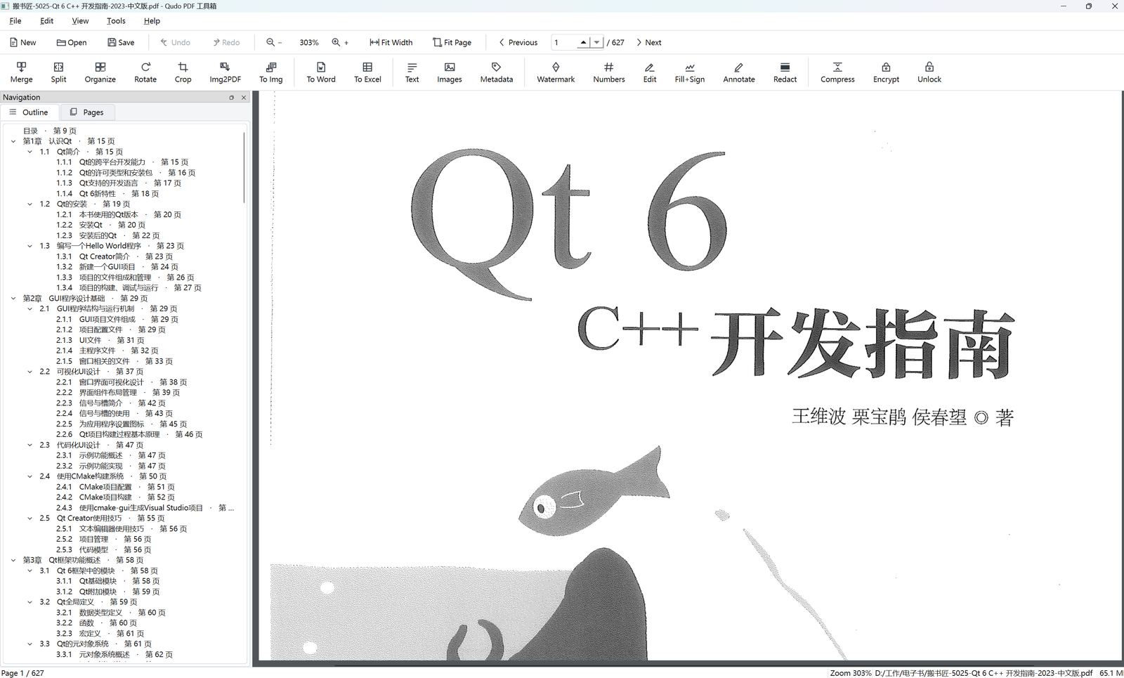
Task: Select the Fill+Sign tool
Action: coord(690,72)
